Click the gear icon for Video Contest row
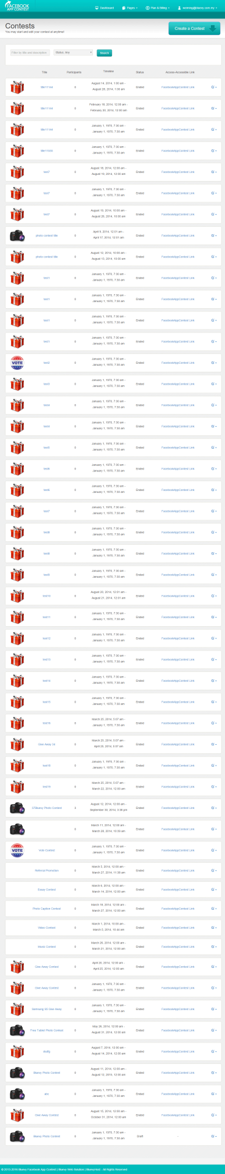Image resolution: width=225 pixels, height=1174 pixels. 213,928
